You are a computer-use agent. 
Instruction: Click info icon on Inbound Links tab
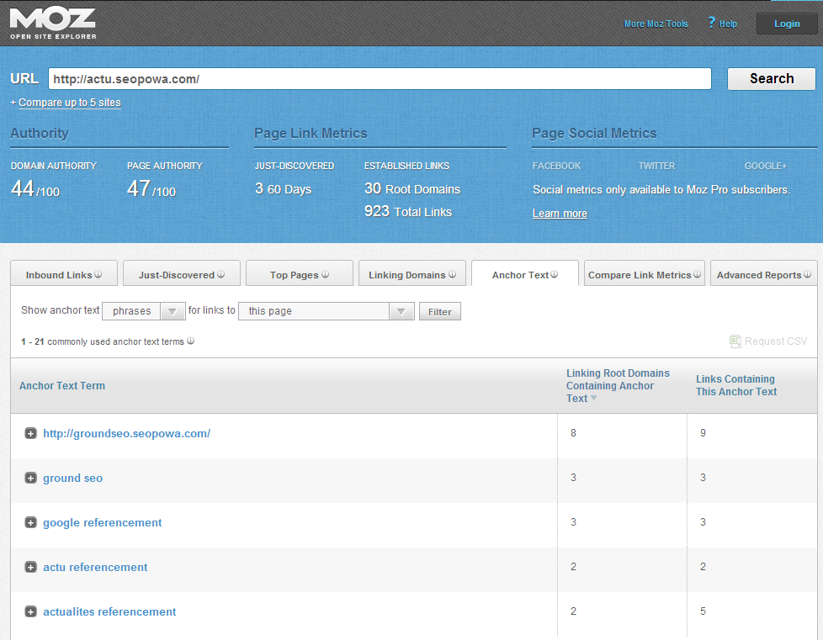pyautogui.click(x=98, y=275)
